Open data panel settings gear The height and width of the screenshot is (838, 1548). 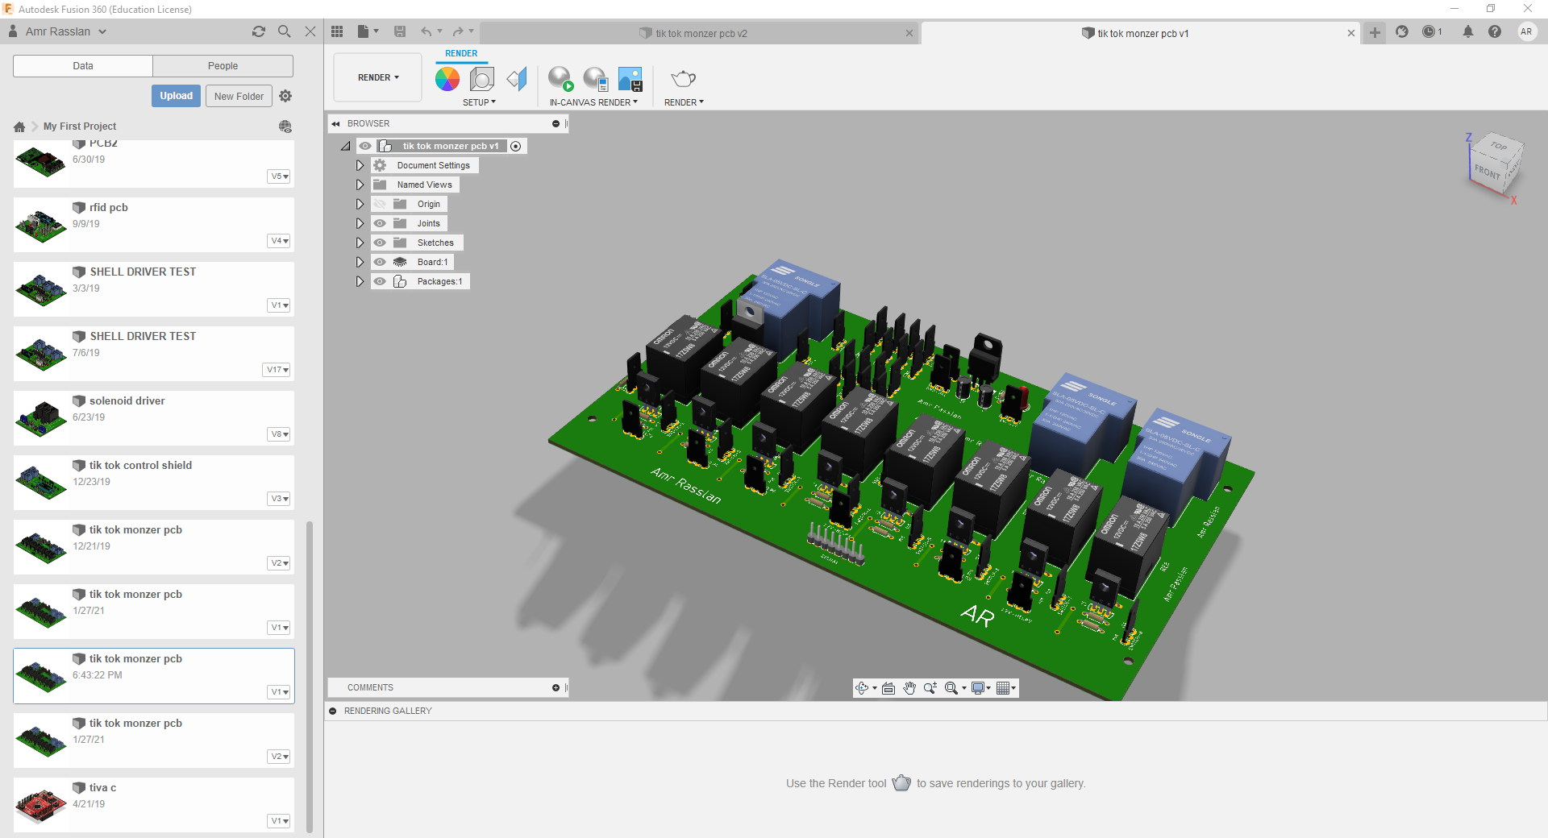pos(285,96)
